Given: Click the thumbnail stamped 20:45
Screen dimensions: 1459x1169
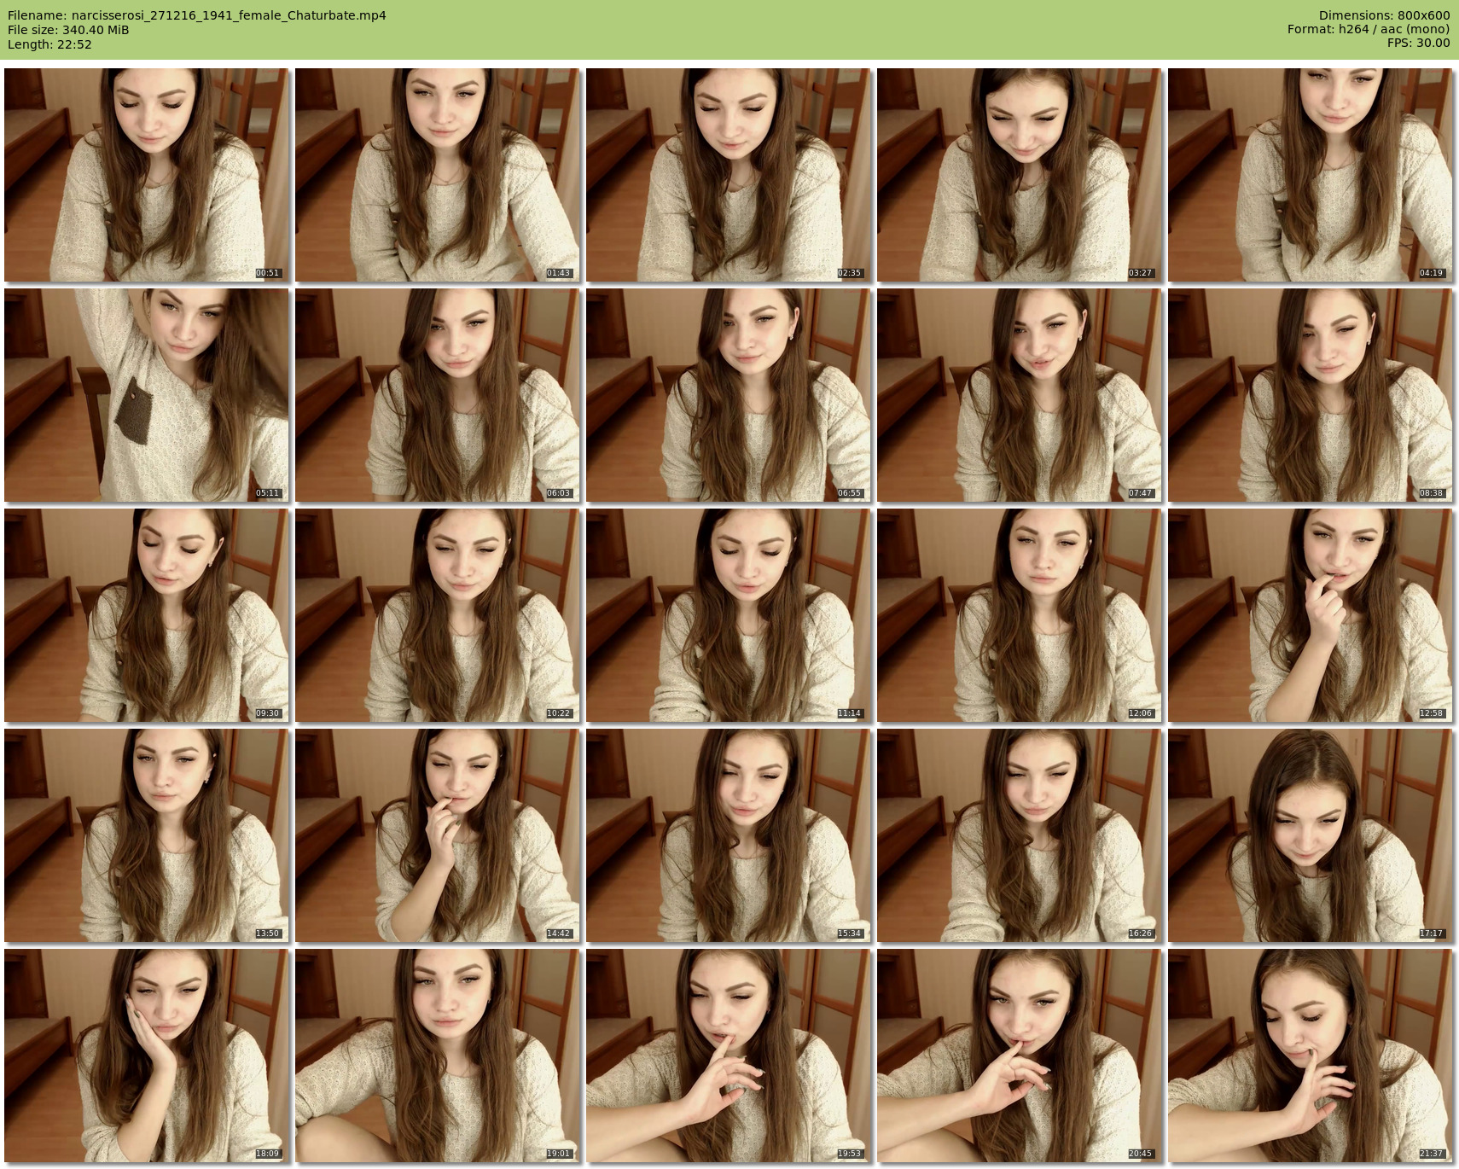Looking at the screenshot, I should click(1020, 1056).
